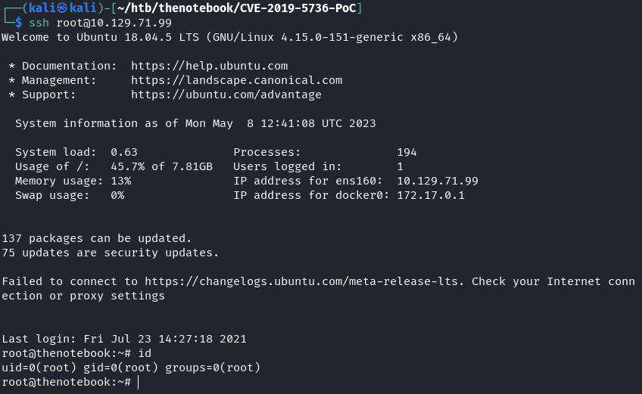
Task: Click the docker0 IP address 172.17.0.1
Action: coord(430,195)
